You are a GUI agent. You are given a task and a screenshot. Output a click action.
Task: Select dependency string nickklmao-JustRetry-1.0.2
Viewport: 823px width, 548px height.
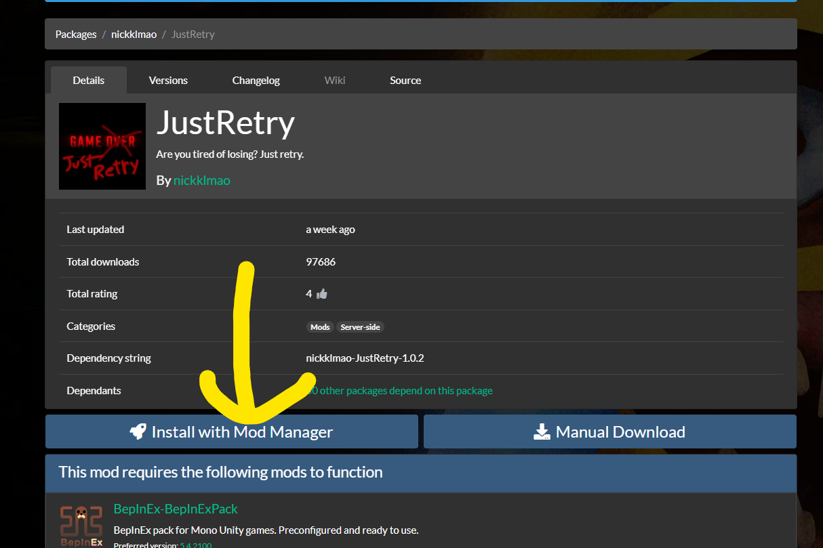(x=365, y=358)
